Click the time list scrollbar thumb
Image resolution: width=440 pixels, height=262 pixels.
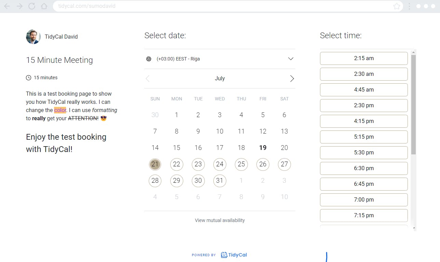[x=413, y=102]
